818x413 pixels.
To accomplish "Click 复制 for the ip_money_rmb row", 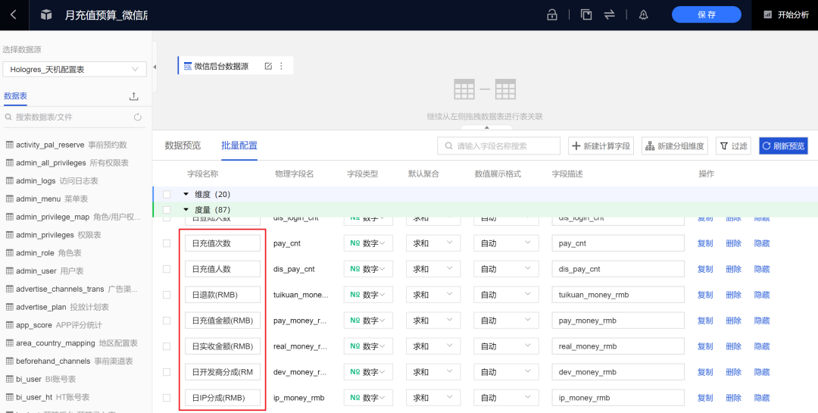I will click(705, 398).
